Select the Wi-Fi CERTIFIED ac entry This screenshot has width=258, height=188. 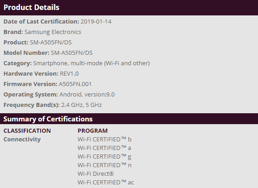point(106,183)
